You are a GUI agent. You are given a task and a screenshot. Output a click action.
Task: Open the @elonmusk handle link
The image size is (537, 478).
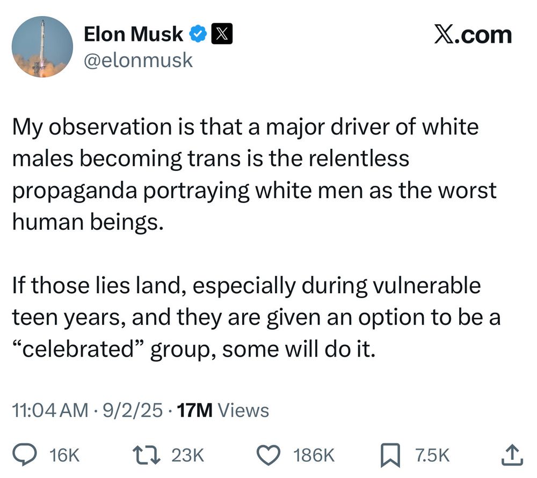139,60
